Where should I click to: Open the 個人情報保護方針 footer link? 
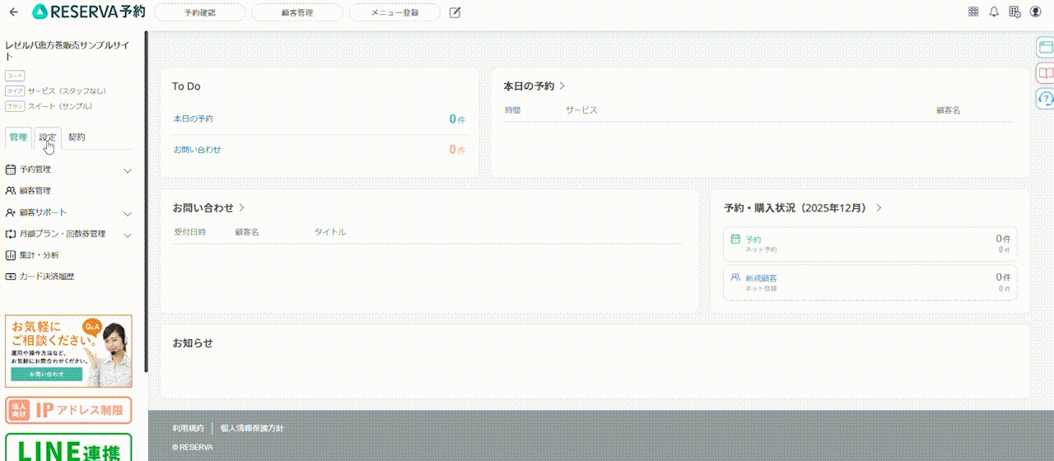252,428
